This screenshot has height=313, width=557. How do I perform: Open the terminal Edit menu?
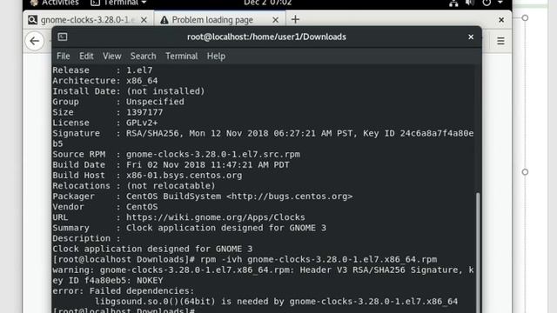click(x=86, y=56)
